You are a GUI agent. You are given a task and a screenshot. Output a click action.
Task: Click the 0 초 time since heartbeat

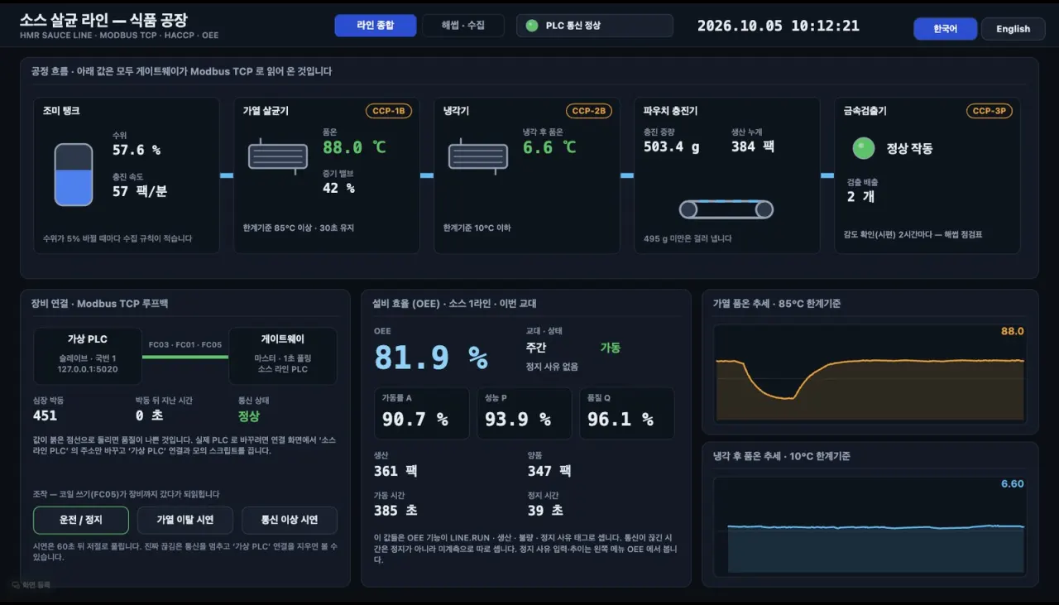(149, 415)
